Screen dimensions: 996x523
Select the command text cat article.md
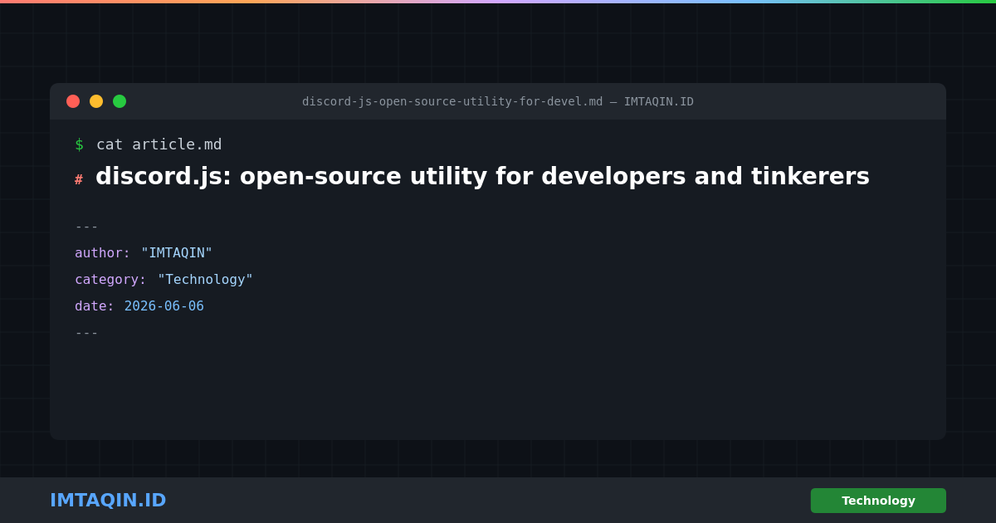(159, 144)
